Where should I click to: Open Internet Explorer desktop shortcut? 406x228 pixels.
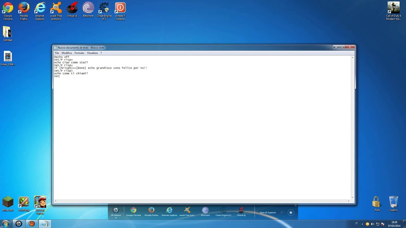click(40, 11)
